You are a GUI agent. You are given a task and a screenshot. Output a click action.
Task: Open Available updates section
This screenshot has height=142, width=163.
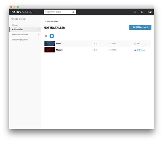(25, 35)
